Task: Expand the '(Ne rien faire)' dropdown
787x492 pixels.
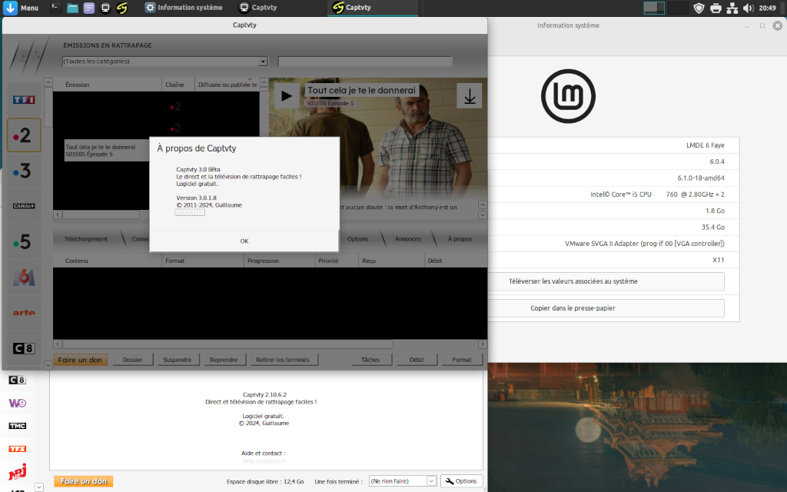Action: coord(403,481)
